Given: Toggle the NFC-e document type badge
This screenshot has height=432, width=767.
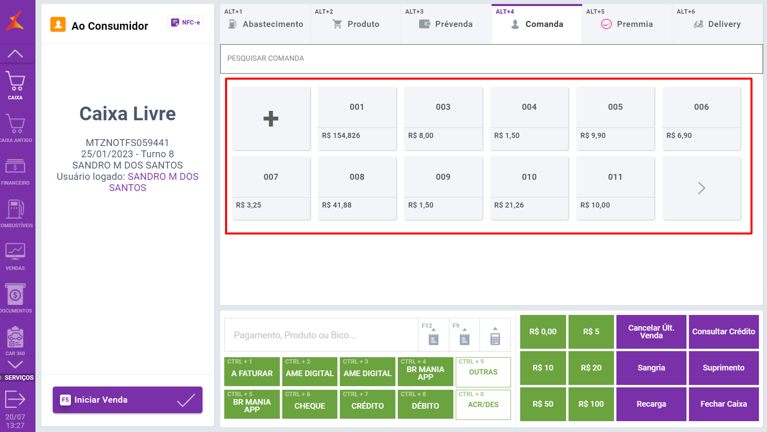Looking at the screenshot, I should (x=186, y=23).
